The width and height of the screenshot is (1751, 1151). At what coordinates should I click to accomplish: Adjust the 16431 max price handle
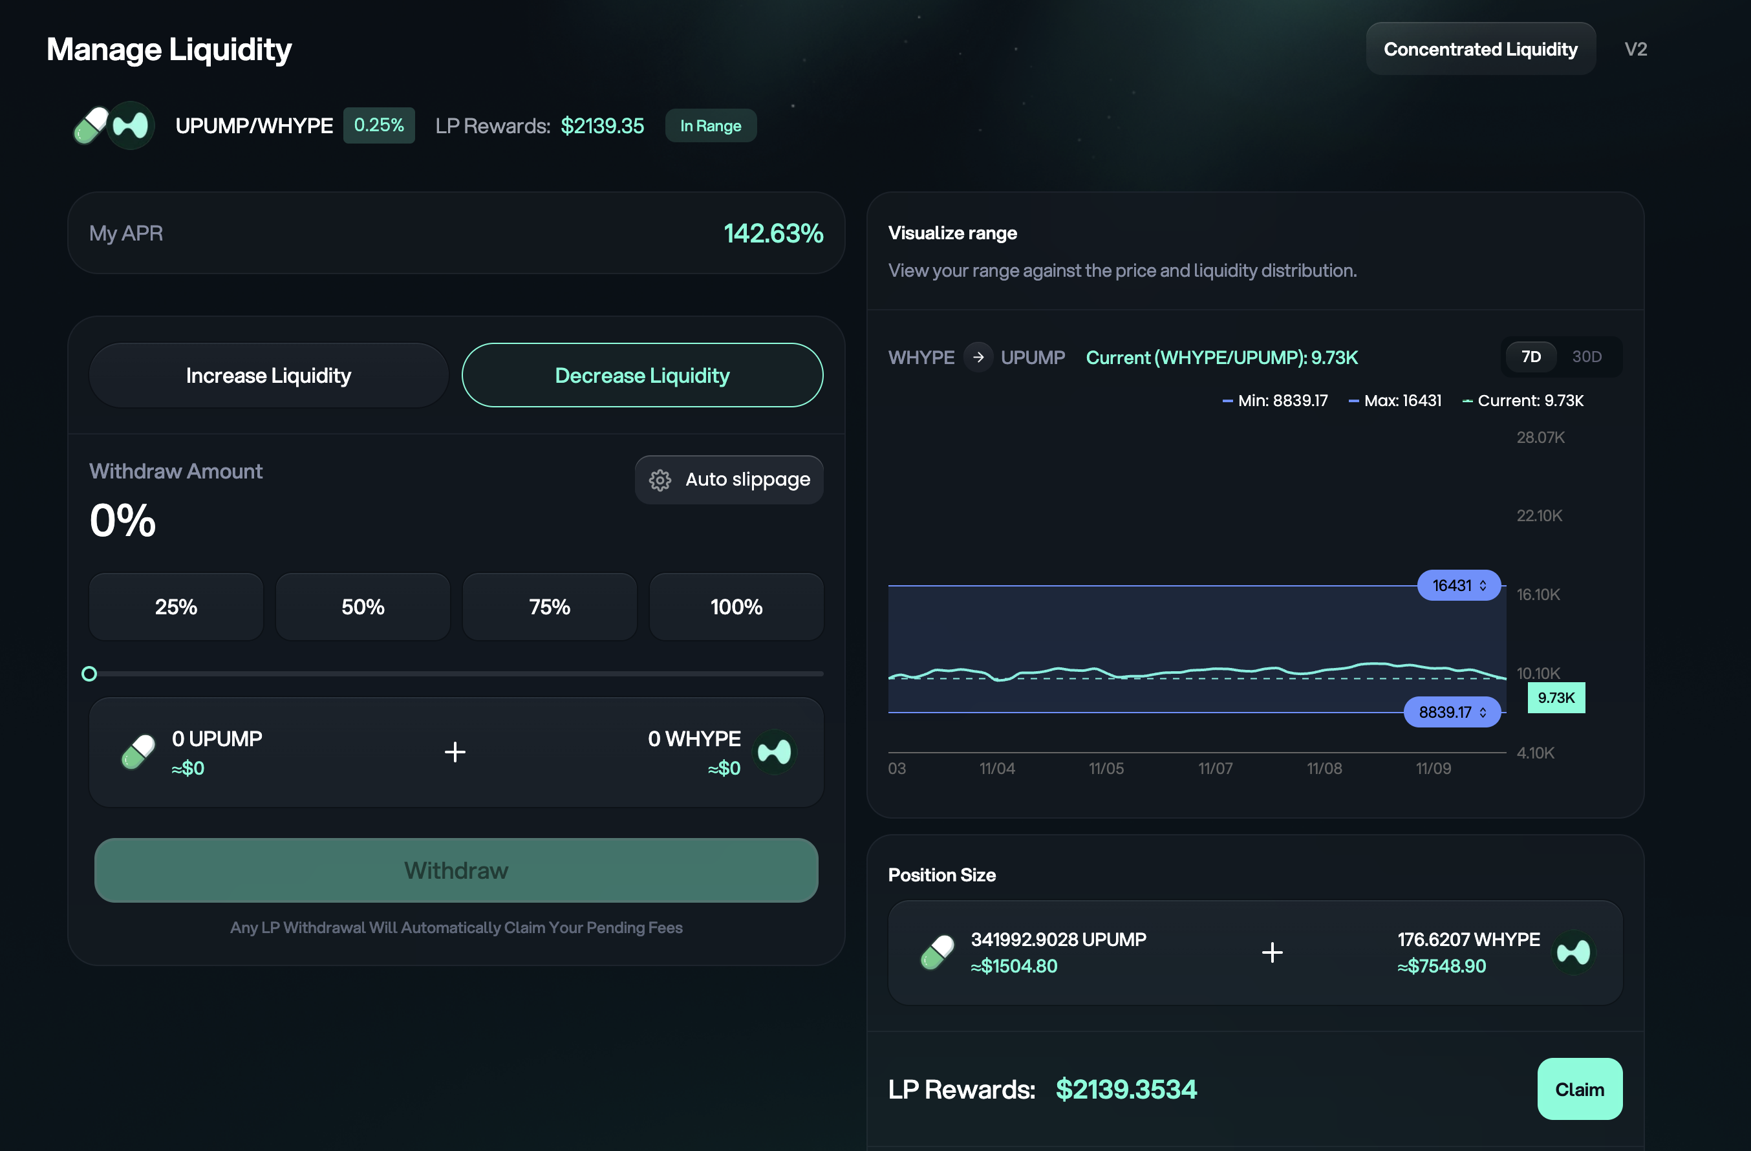[1458, 586]
